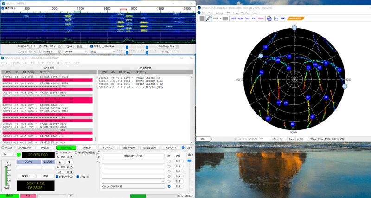Select satellite G5 marker in SkyView
Screen dimensions: 371x198
(x=313, y=117)
